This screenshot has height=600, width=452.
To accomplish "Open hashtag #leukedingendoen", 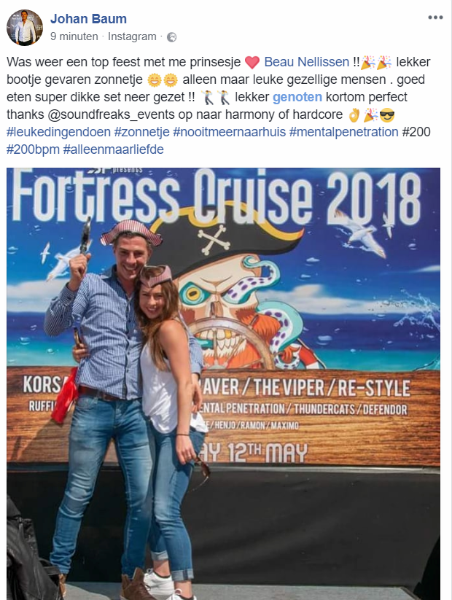I will 58,132.
